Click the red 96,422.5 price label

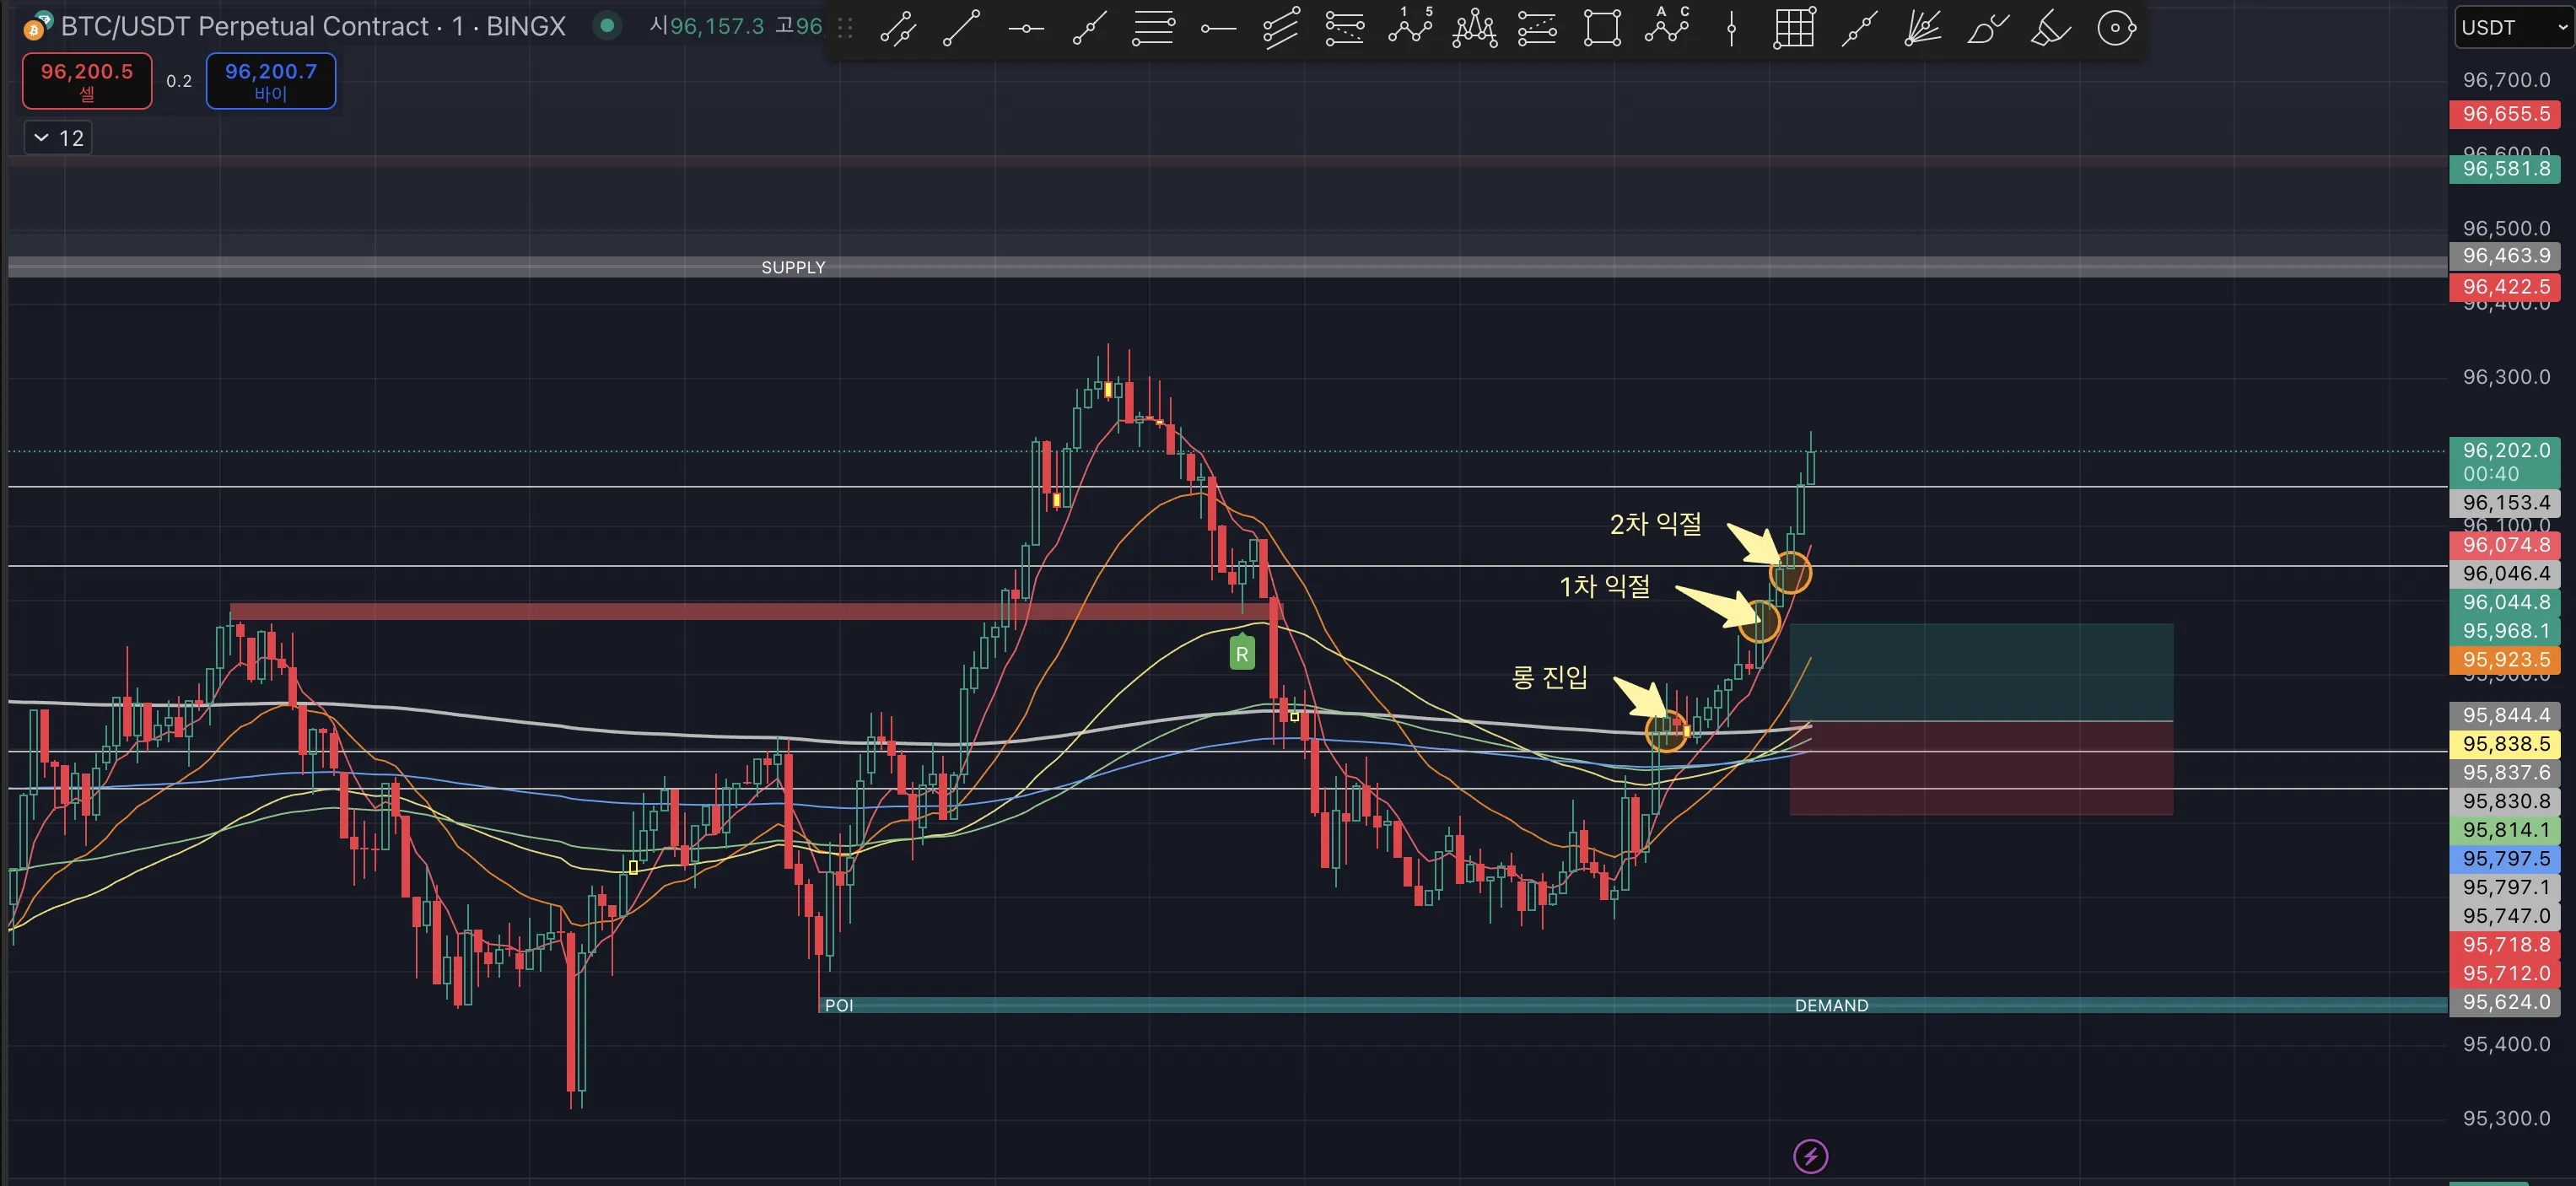click(x=2504, y=287)
